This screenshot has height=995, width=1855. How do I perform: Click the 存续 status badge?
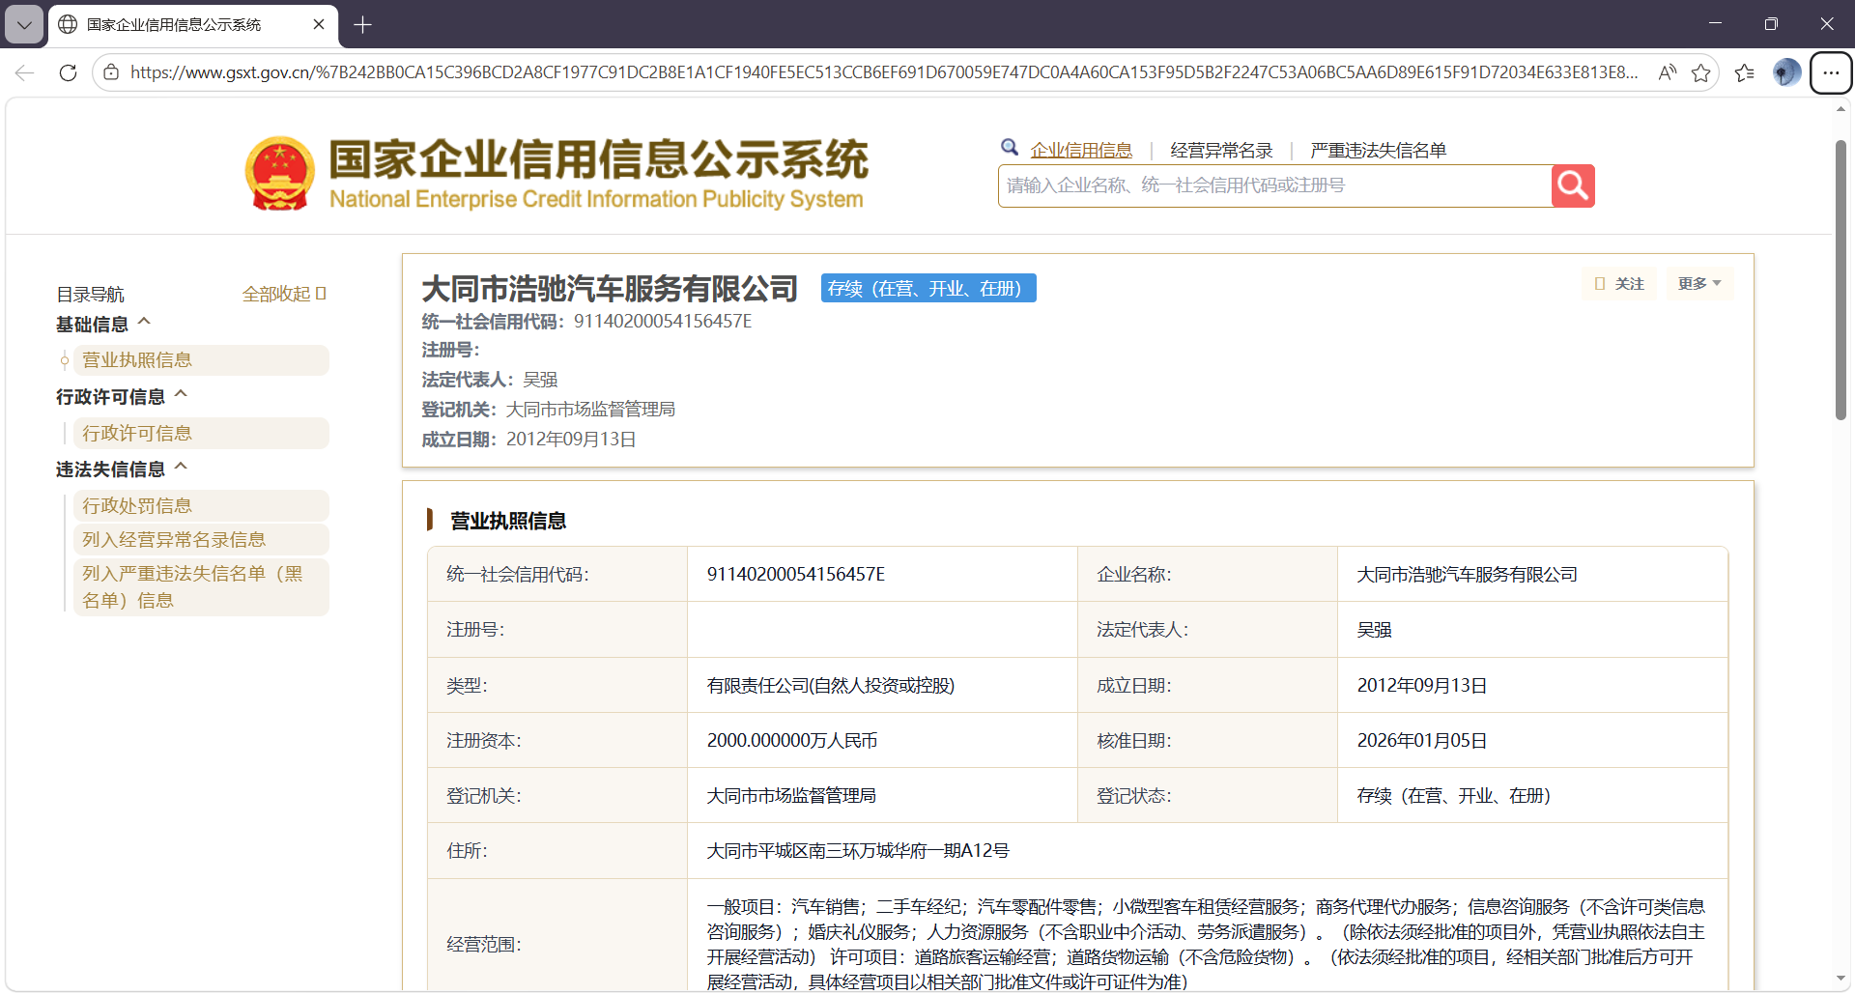(x=928, y=288)
